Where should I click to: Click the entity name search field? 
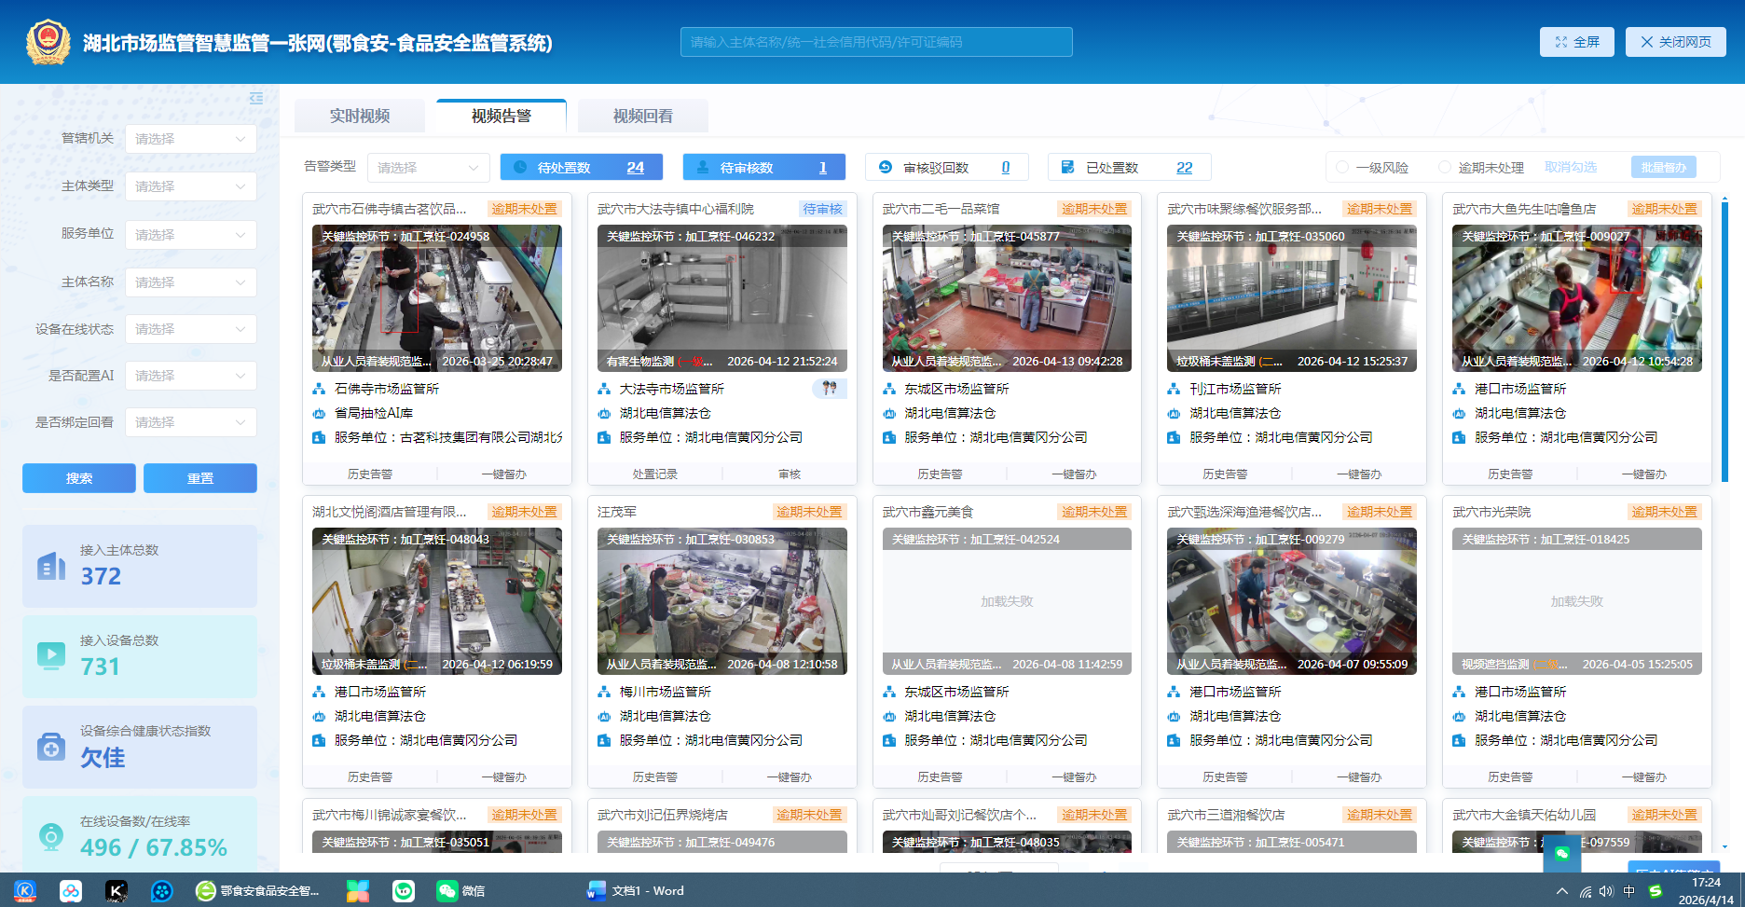click(876, 42)
